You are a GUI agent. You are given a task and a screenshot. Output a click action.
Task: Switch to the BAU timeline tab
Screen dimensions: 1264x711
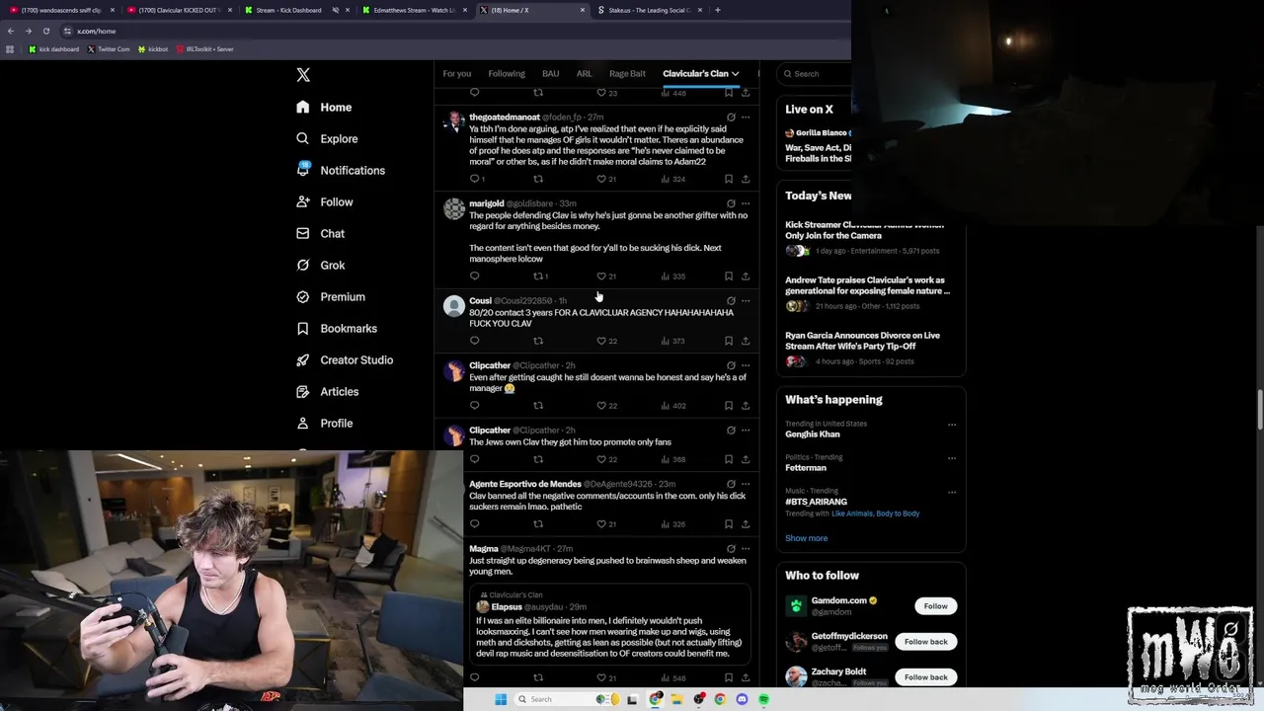tap(550, 73)
